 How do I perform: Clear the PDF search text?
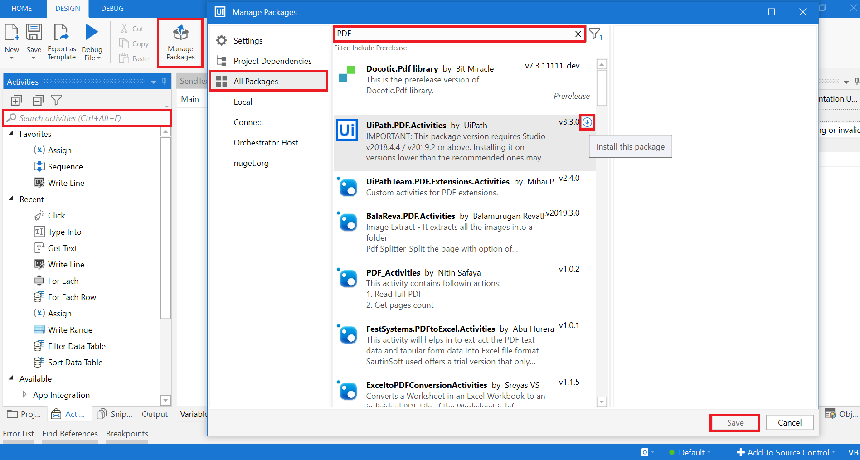(x=578, y=34)
